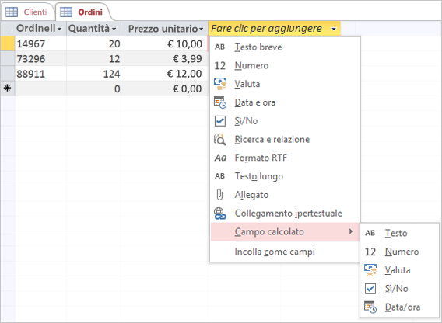442x323 pixels.
Task: Select the Ricerca e relazione magnifier icon
Action: click(x=220, y=139)
